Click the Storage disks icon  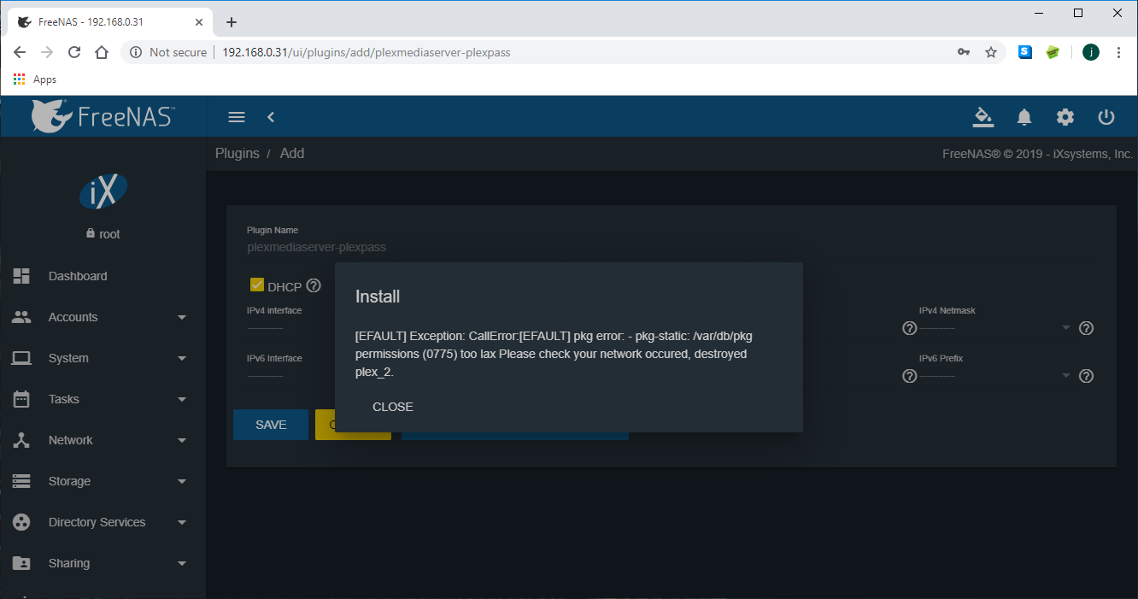pos(21,481)
